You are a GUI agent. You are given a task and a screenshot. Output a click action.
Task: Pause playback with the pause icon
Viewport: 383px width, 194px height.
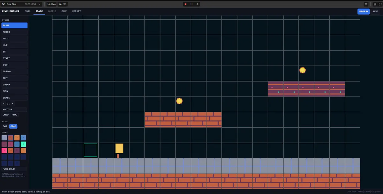[x=191, y=4]
